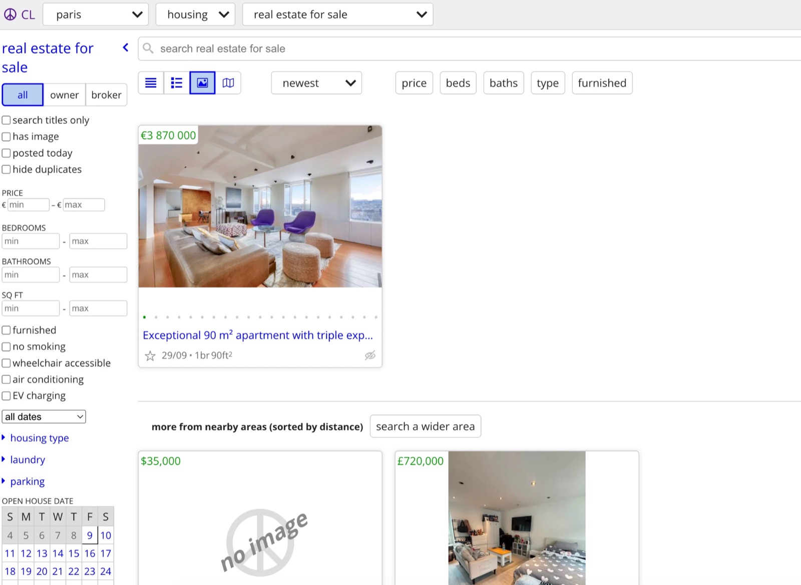Click the craigslist peace sign CL logo
801x585 pixels.
(x=19, y=15)
